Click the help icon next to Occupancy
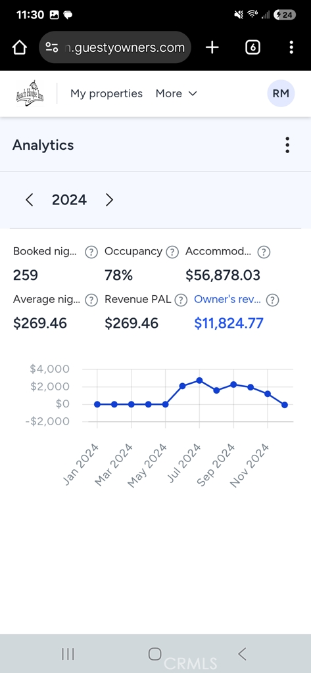The width and height of the screenshot is (311, 673). click(172, 252)
